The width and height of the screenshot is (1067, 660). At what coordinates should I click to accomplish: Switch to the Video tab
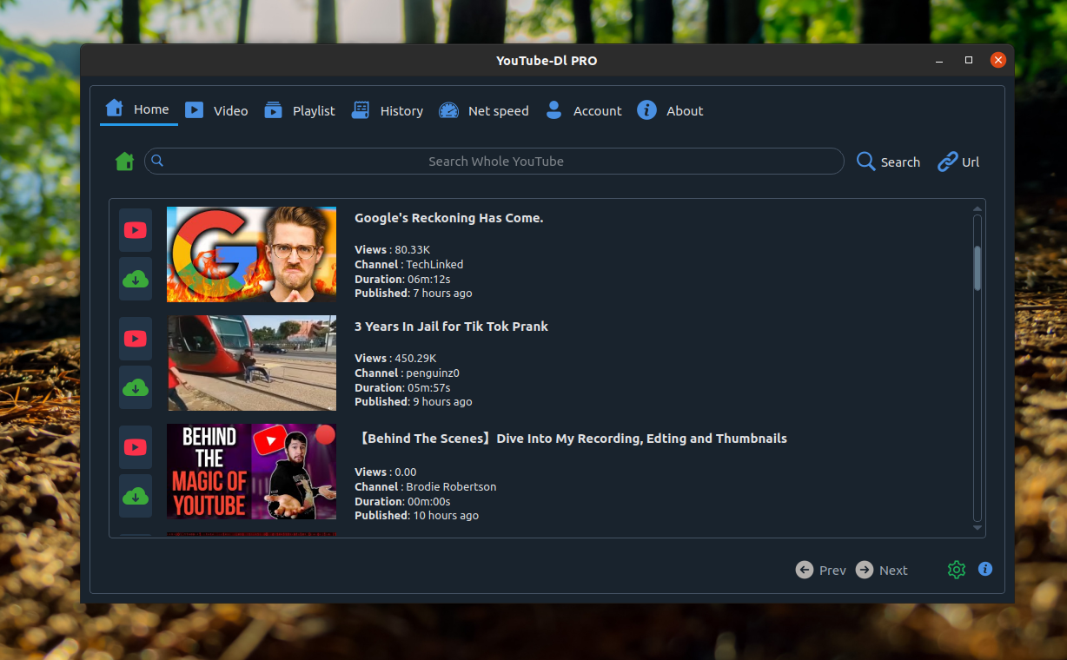point(216,110)
